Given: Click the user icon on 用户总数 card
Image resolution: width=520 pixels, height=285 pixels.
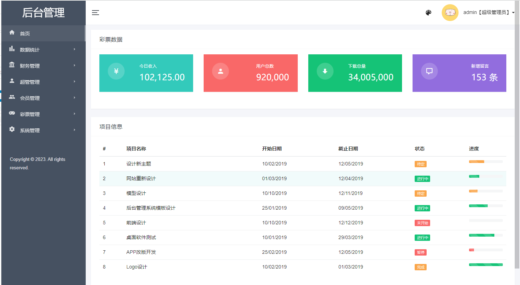Looking at the screenshot, I should pyautogui.click(x=220, y=71).
